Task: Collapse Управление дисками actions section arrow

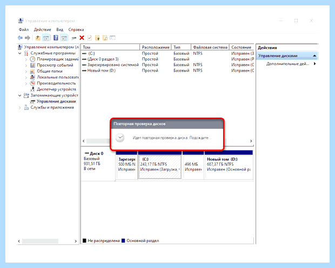Action: pyautogui.click(x=314, y=56)
